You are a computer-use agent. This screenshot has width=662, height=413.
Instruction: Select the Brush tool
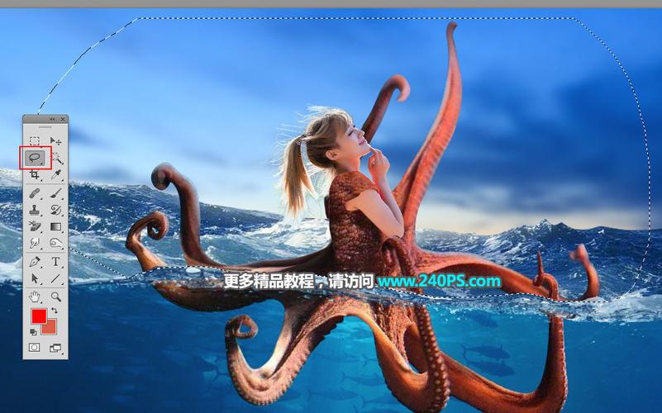[55, 193]
